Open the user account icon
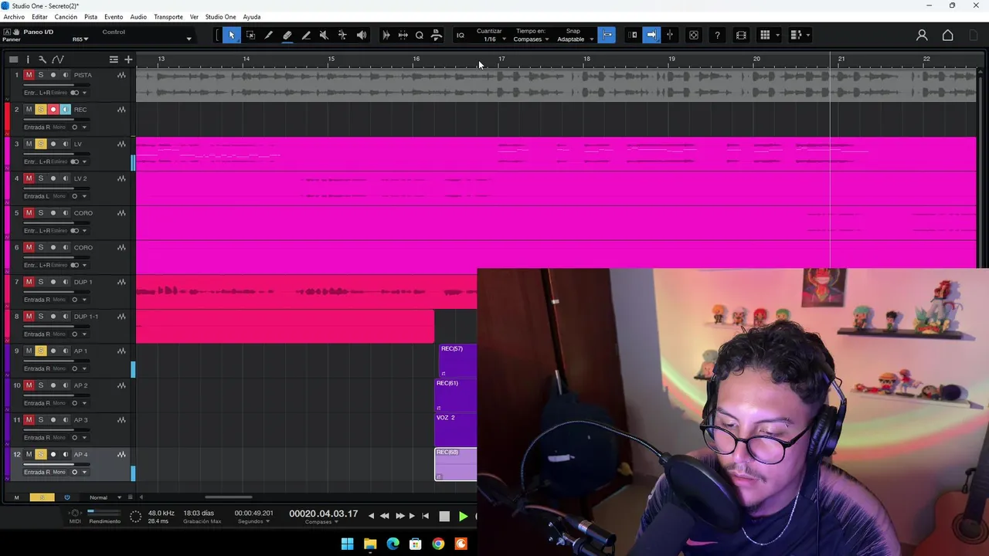989x556 pixels. (922, 35)
